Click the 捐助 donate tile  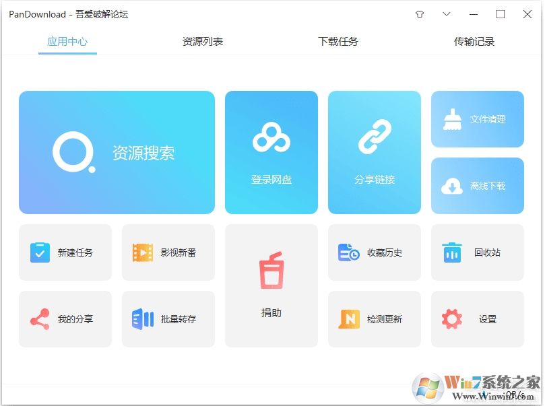[x=271, y=285]
